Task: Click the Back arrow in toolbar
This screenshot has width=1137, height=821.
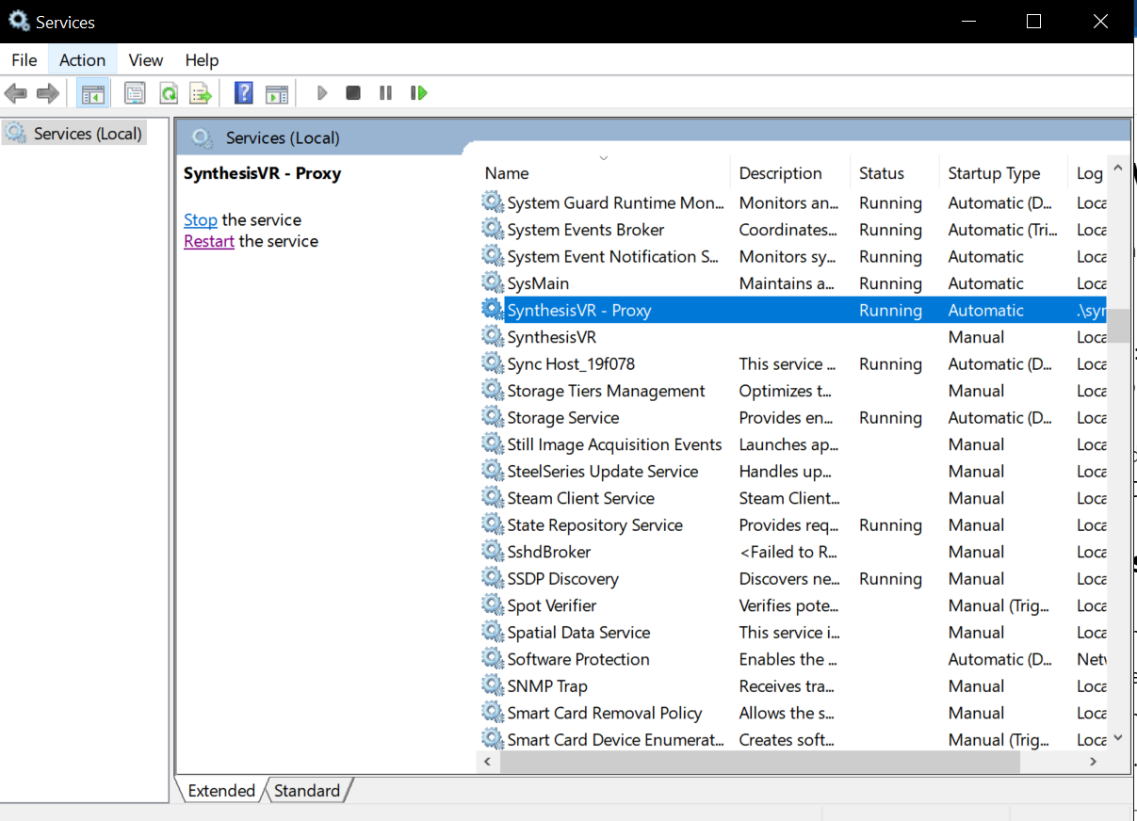Action: (x=16, y=93)
